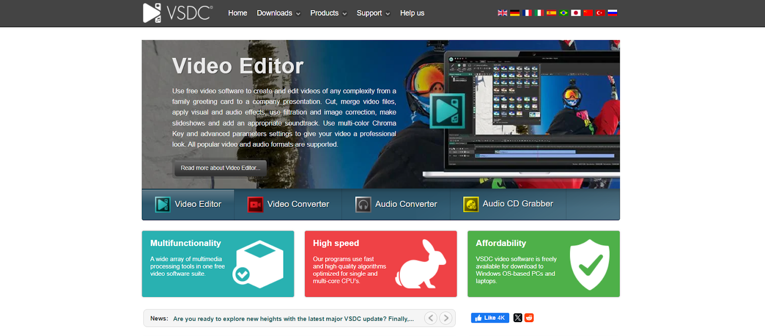This screenshot has height=336, width=765.
Task: Click Read more about Video Editor button
Action: tap(220, 168)
